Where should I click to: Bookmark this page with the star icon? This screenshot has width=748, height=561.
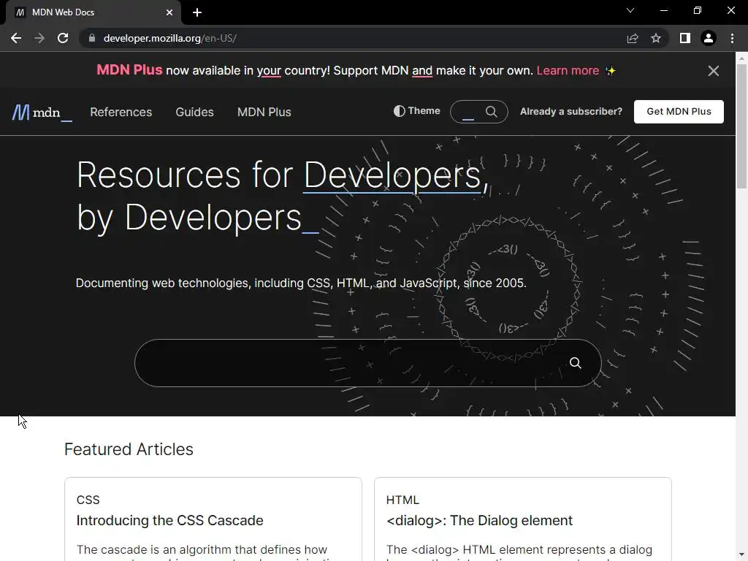[x=656, y=38]
